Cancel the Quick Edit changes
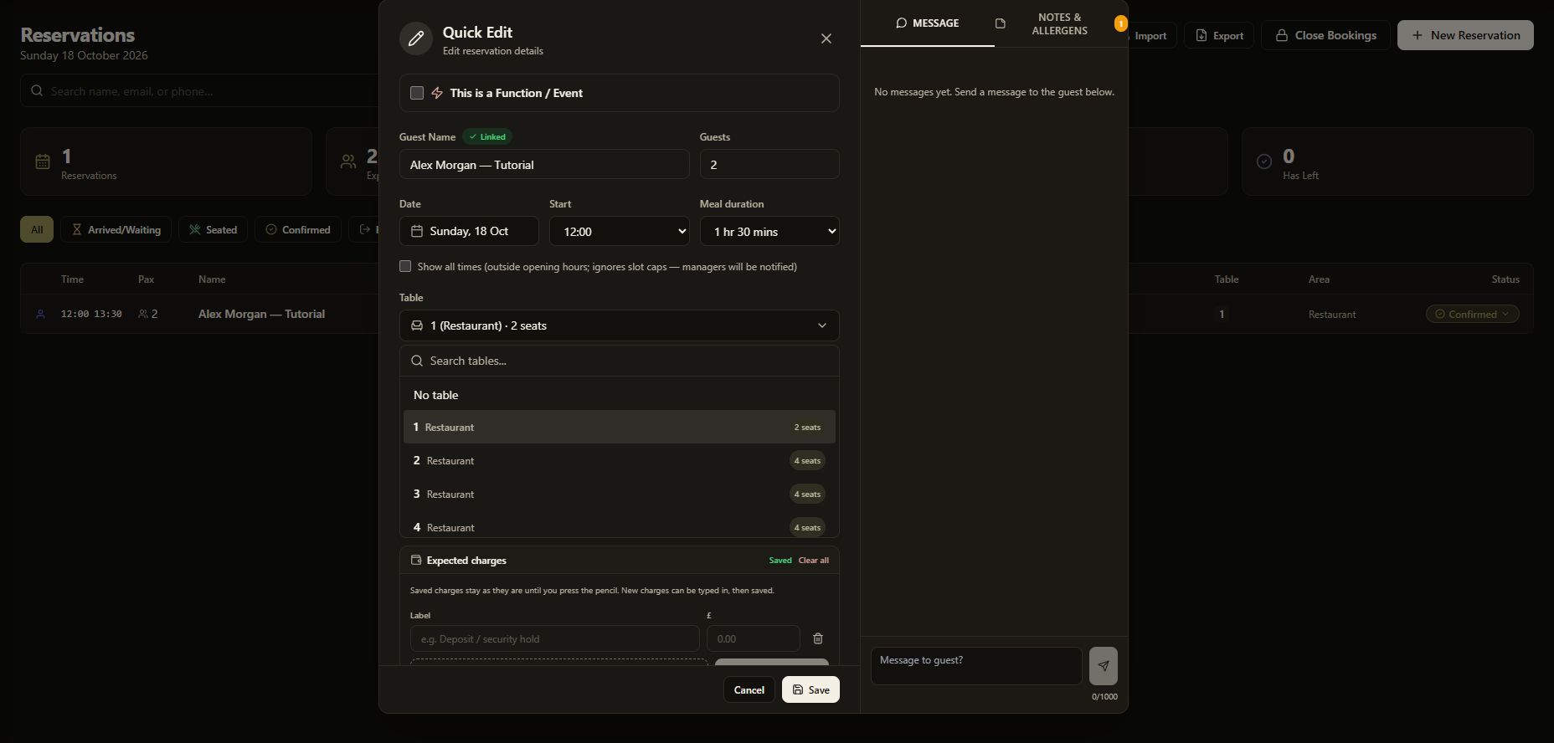This screenshot has width=1554, height=743. coord(749,689)
